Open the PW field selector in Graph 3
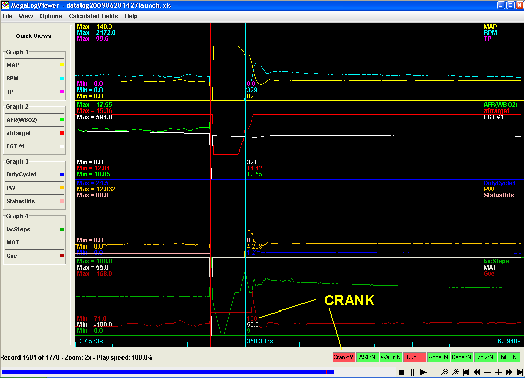This screenshot has width=527, height=378. click(35, 188)
